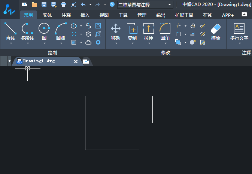This screenshot has width=252, height=174.
Task: Click the revision cloud icon
Action: (88, 42)
